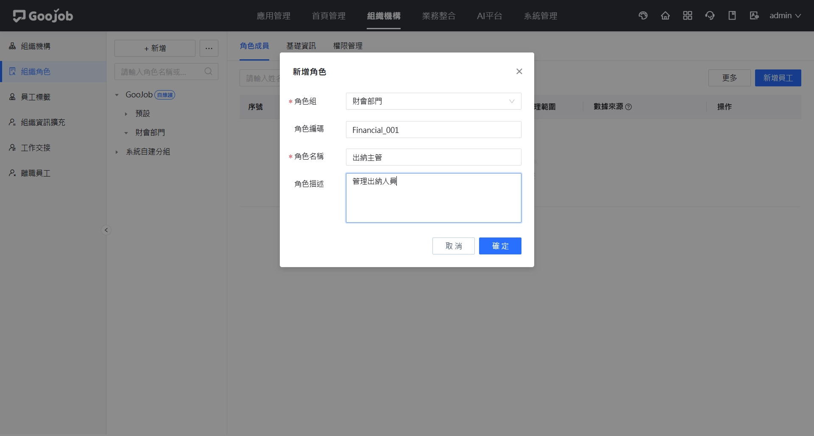Open 業務整合 in top navigation
814x436 pixels.
439,16
